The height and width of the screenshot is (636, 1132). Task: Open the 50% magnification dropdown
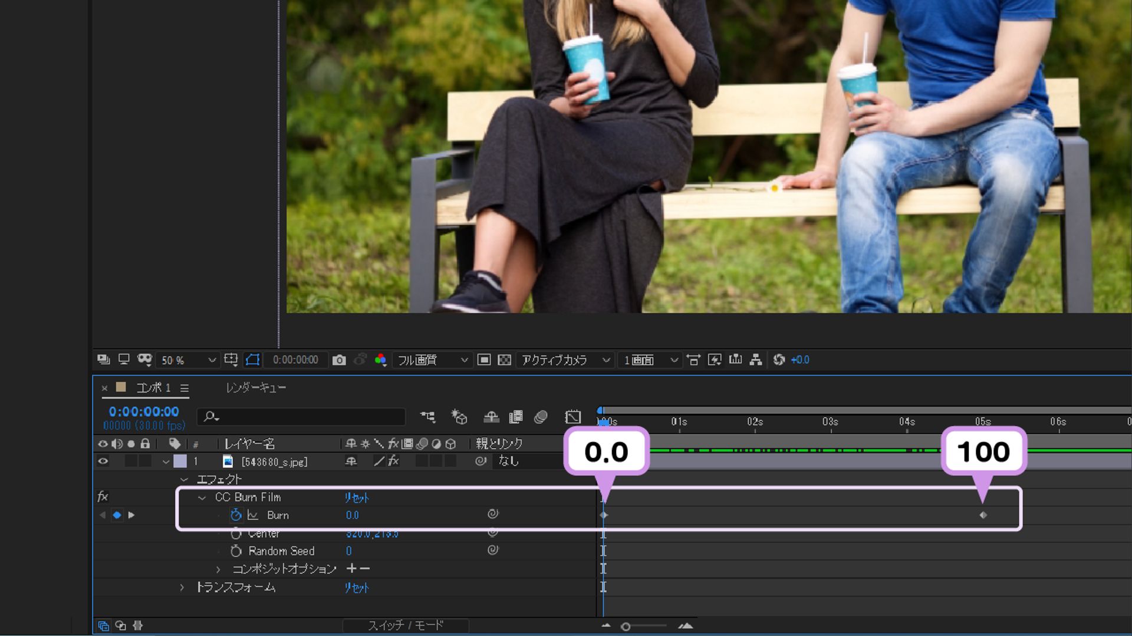[187, 360]
